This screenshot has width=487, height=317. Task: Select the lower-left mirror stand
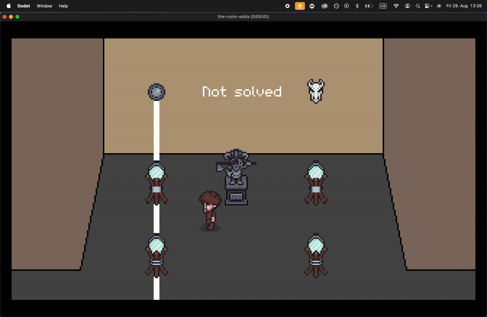(156, 255)
